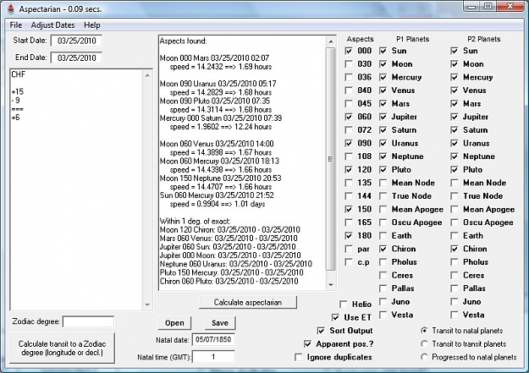
Task: Click the Open button
Action: coord(174,323)
